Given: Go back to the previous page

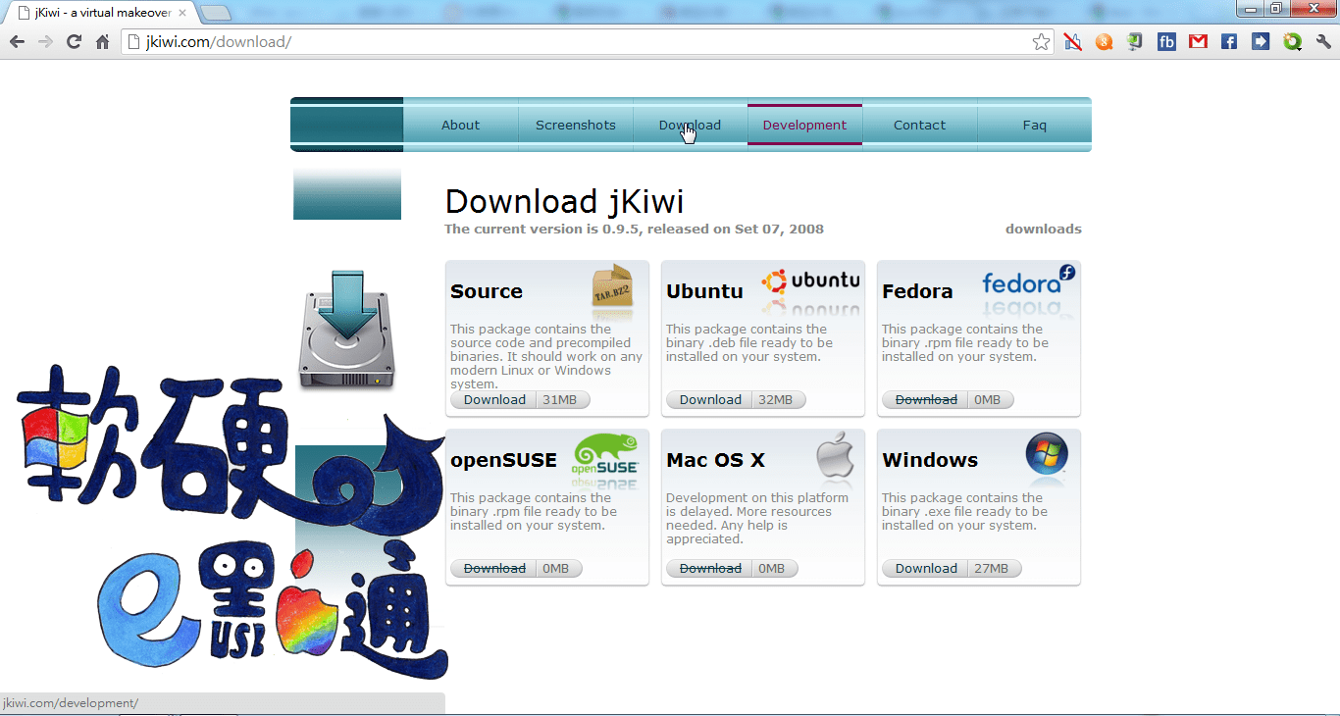Looking at the screenshot, I should click(x=17, y=42).
